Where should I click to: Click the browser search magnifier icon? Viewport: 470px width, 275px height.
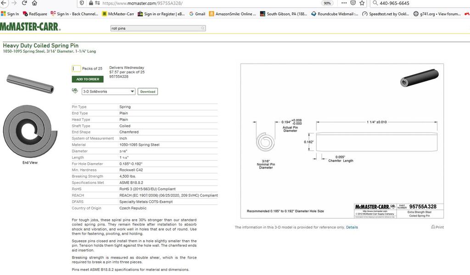(375, 3)
